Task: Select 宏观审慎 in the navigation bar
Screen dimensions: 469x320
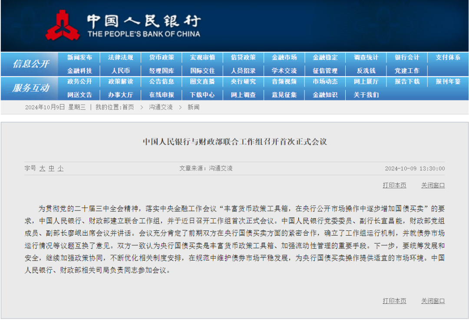Action: [x=202, y=57]
